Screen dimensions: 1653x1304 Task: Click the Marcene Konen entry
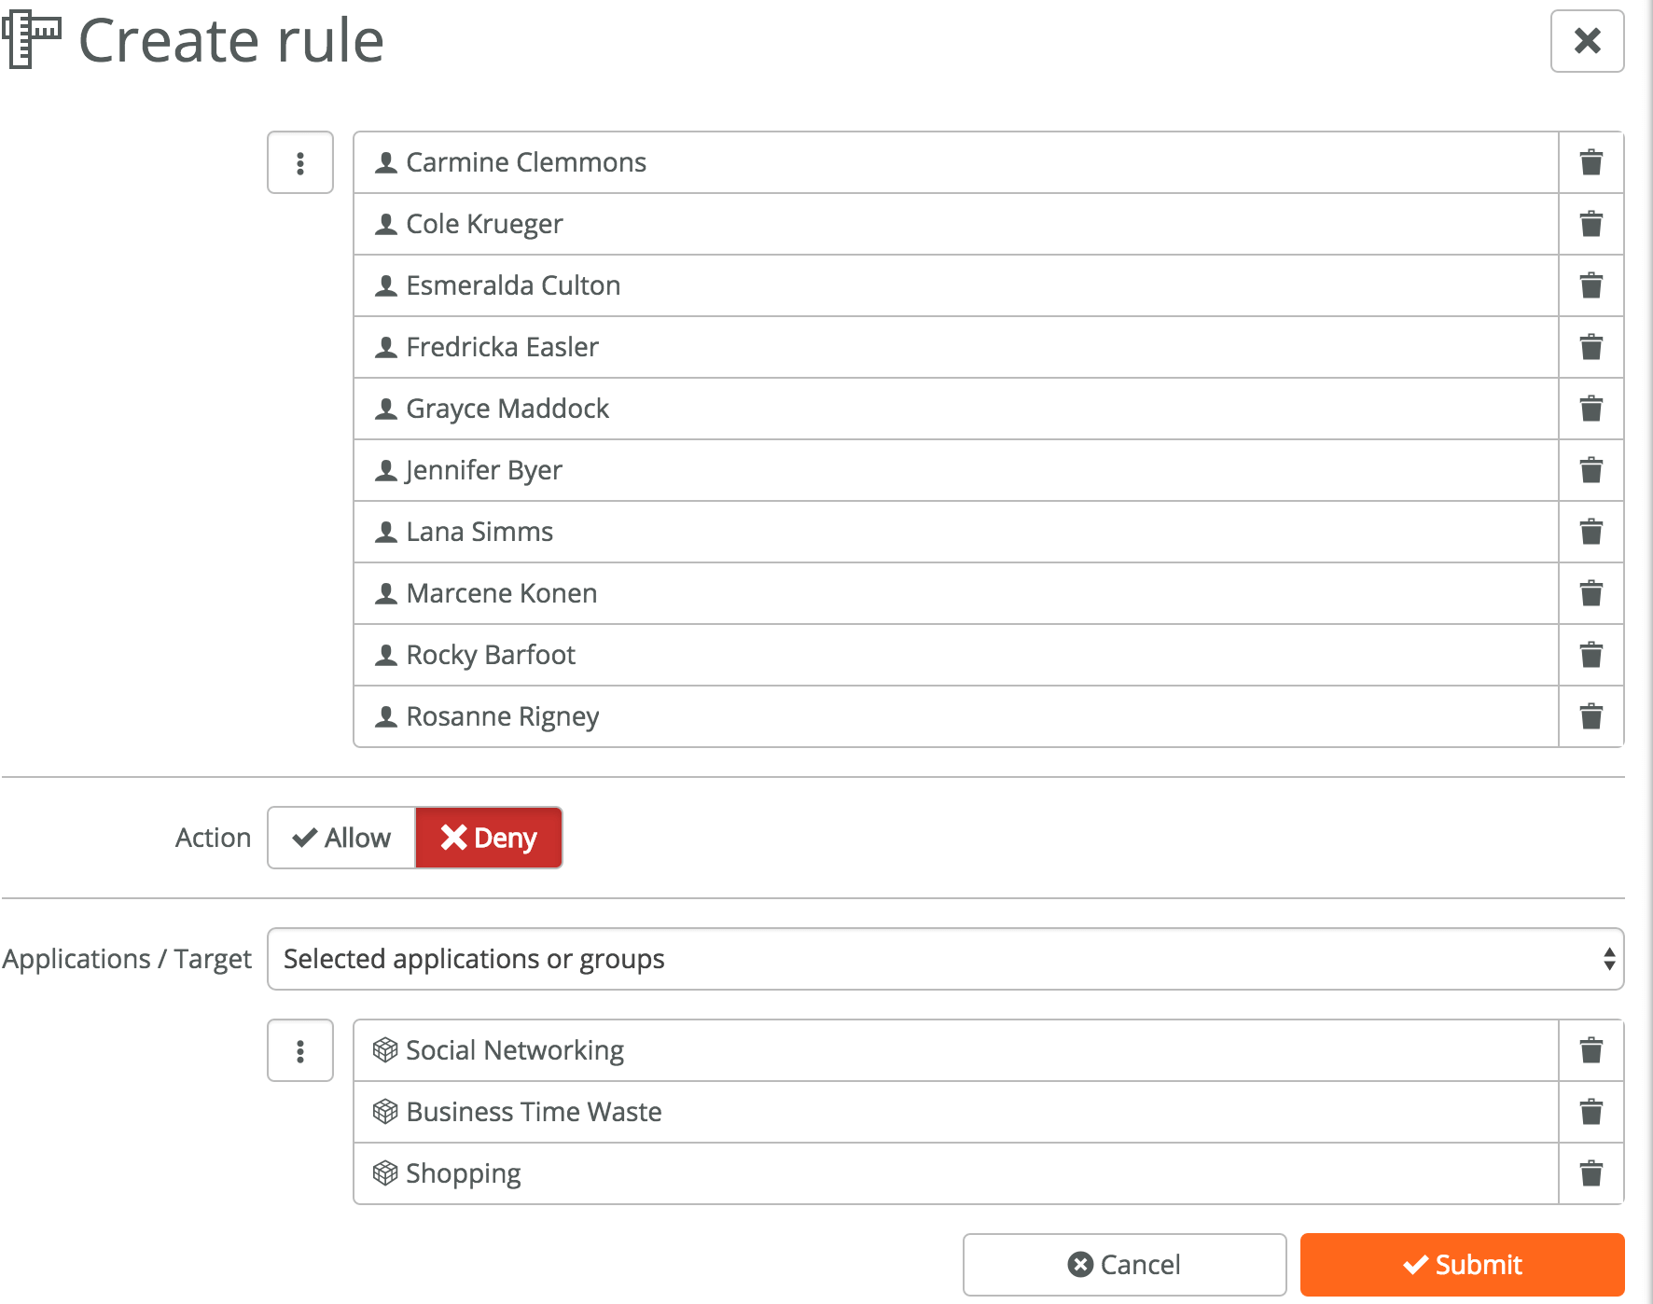(956, 593)
